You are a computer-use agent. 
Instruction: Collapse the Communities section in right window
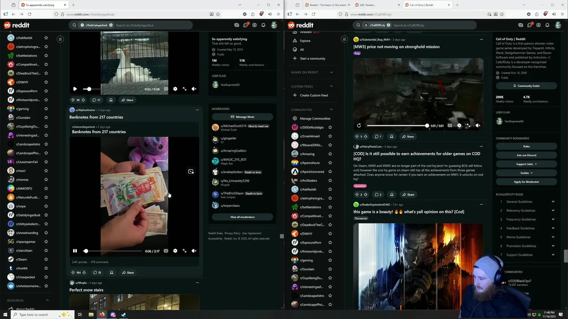[x=331, y=109]
